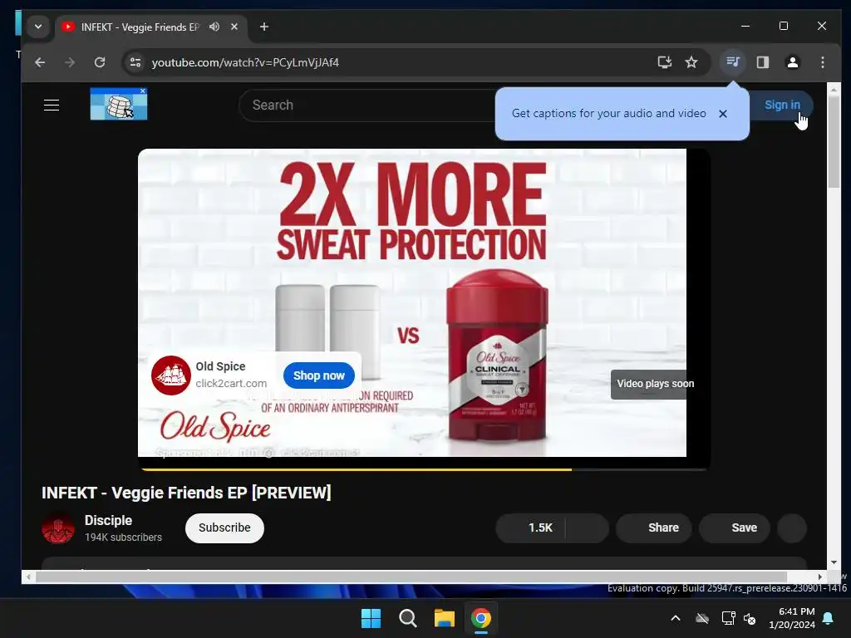Click the horizontal scrollbar at window bottom
The image size is (851, 638).
point(411,577)
